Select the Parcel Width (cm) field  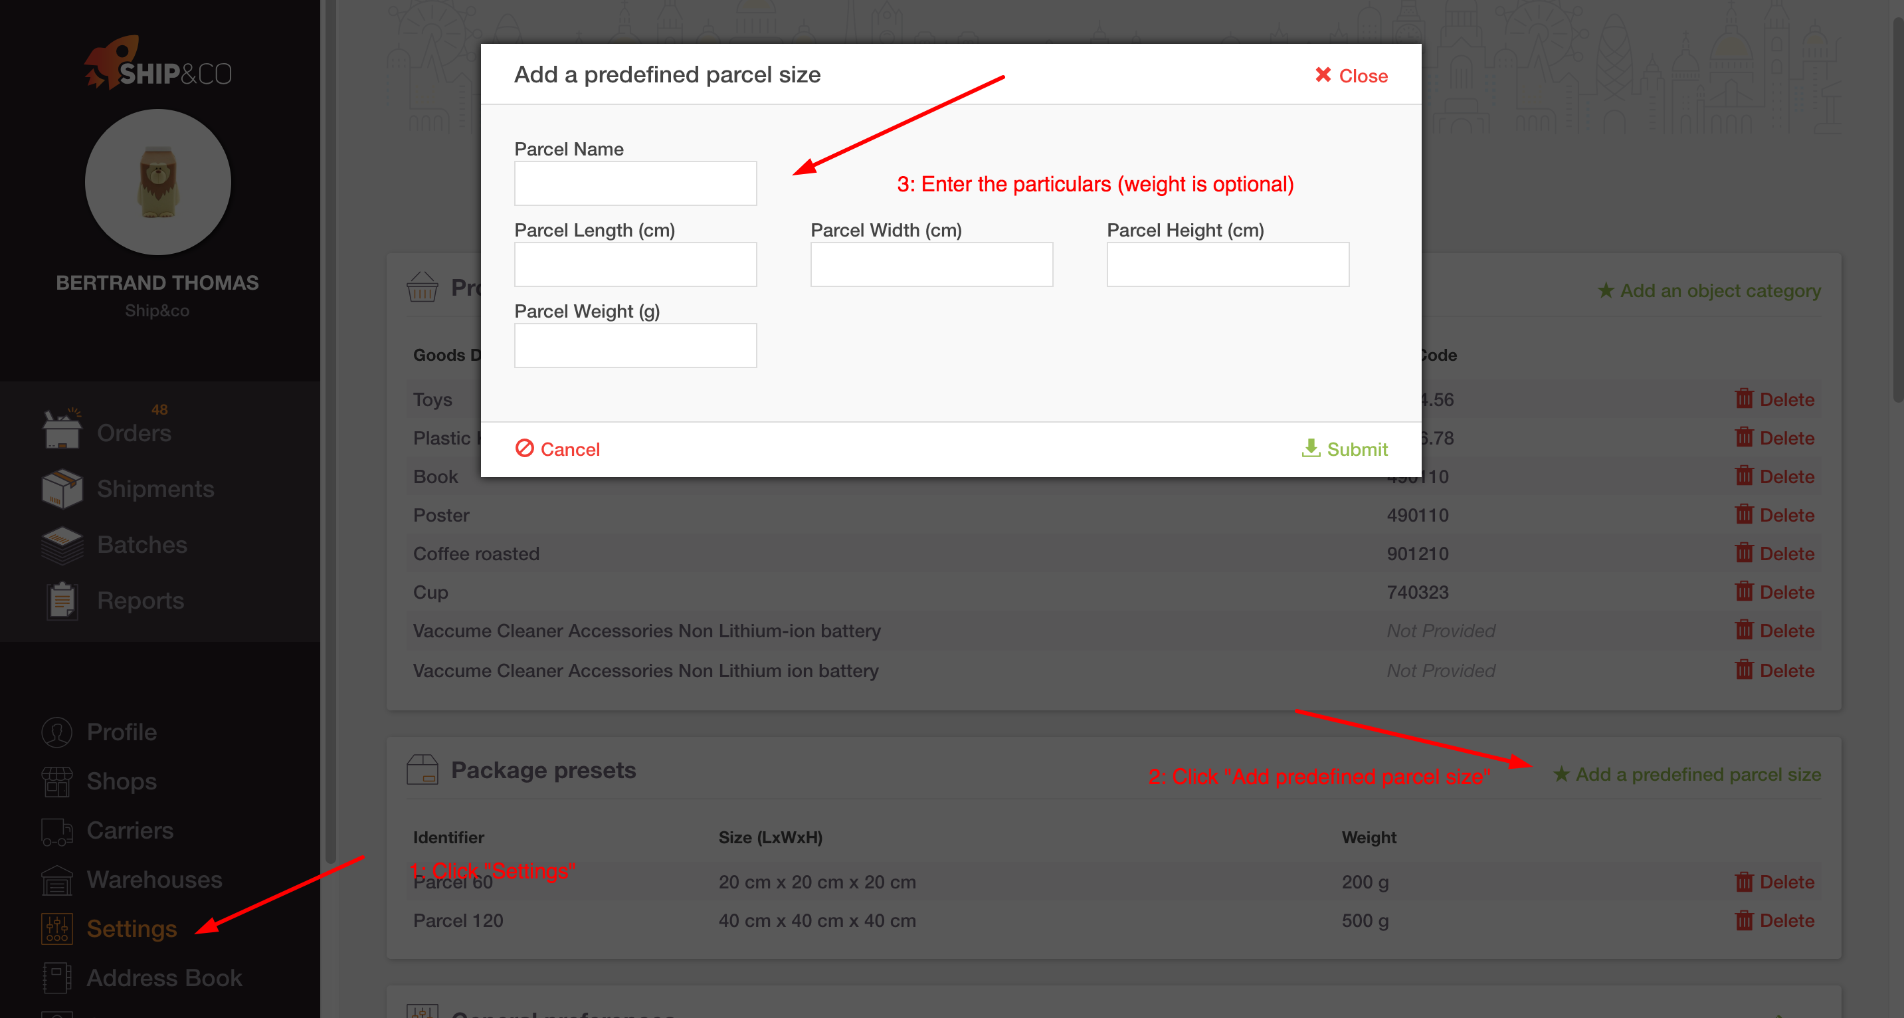tap(931, 264)
